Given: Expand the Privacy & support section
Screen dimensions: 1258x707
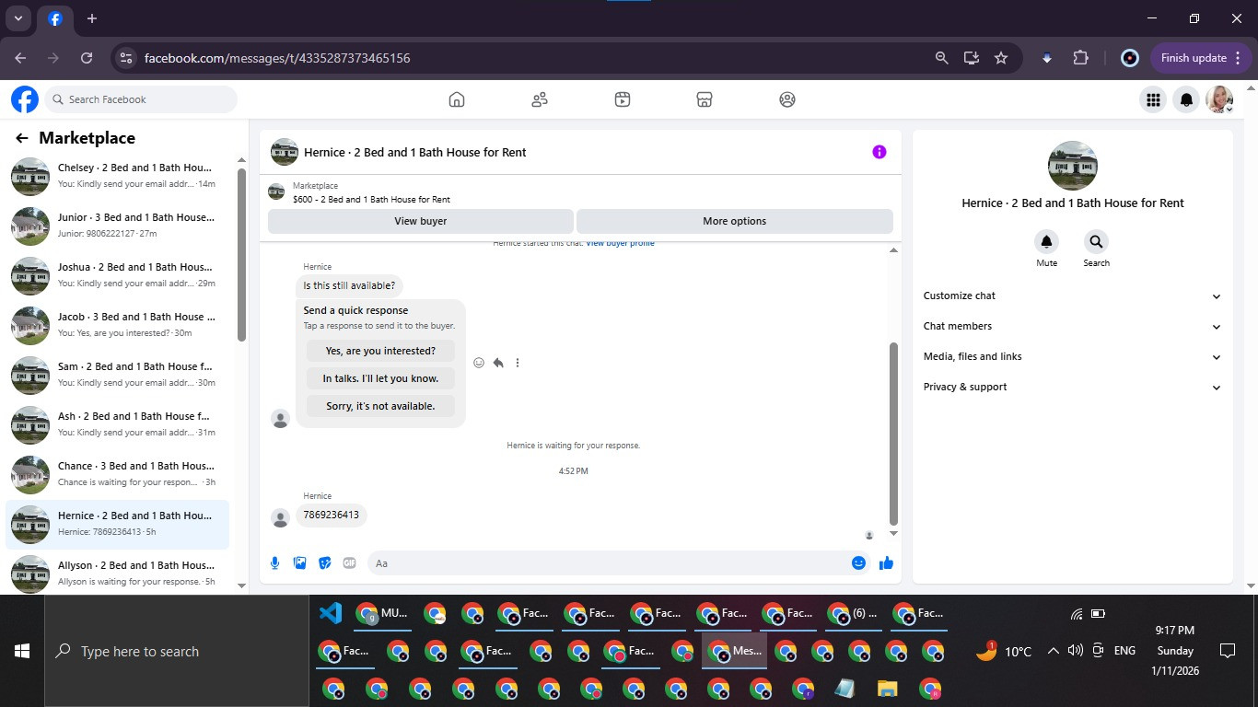Looking at the screenshot, I should tap(1072, 388).
